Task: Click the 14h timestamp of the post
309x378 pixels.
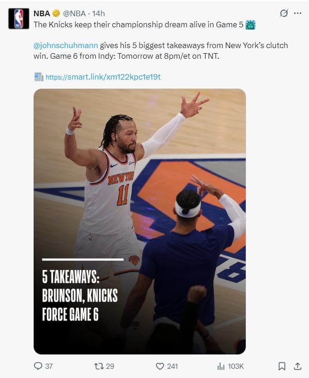Action: pyautogui.click(x=98, y=13)
